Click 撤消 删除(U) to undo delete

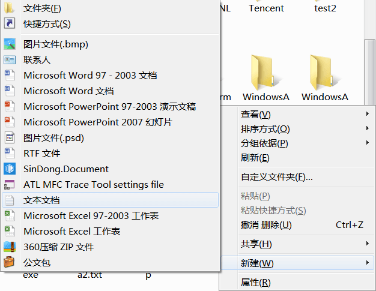(266, 225)
